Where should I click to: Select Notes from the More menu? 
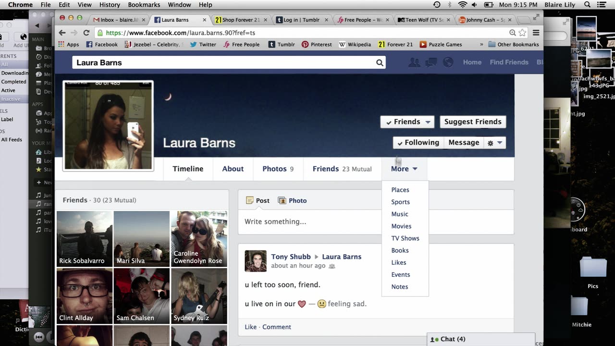(x=400, y=287)
